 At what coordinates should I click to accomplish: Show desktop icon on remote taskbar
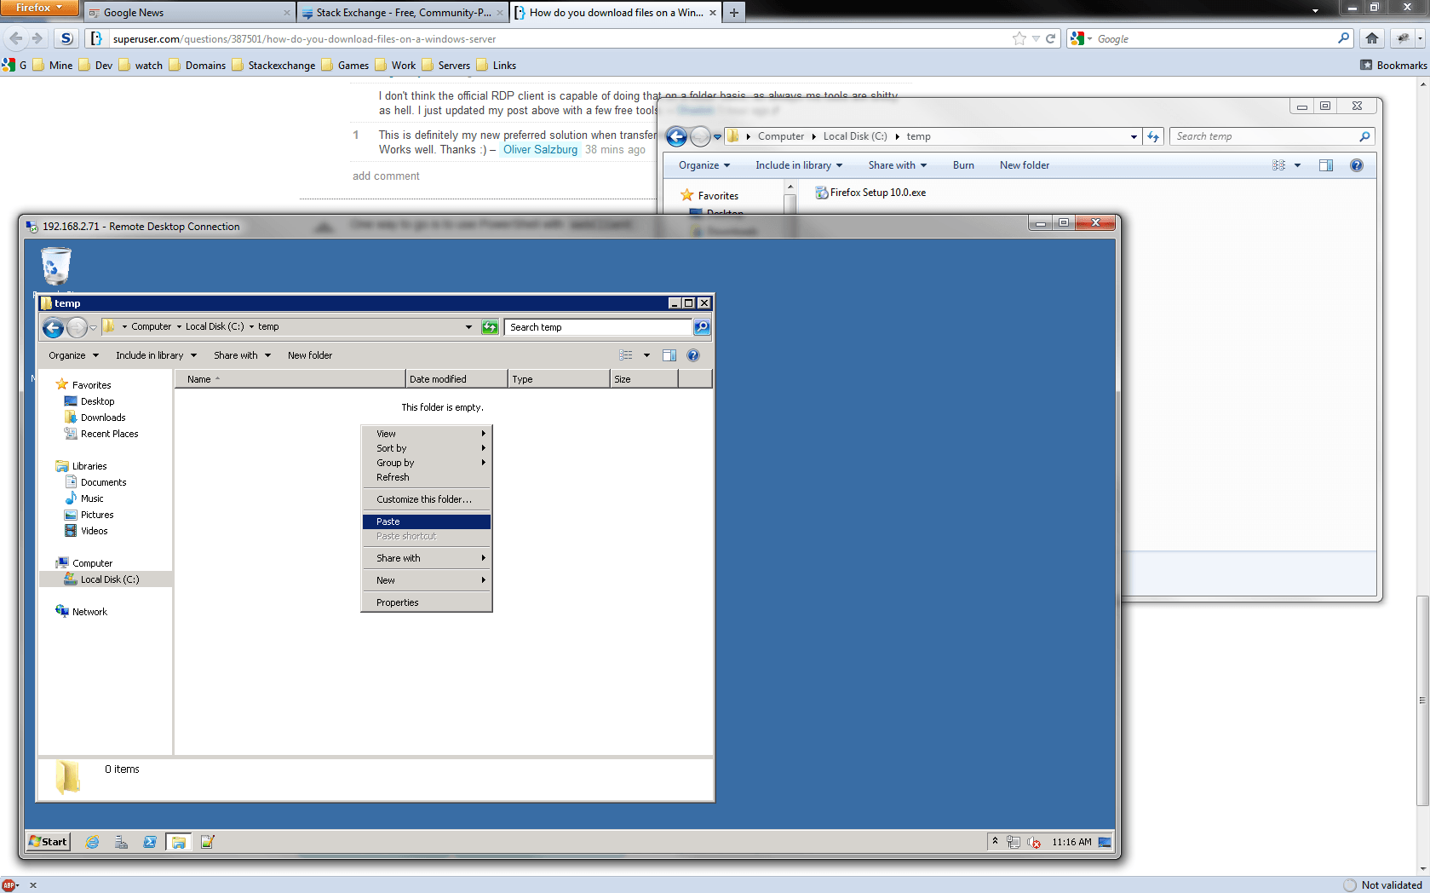(x=1105, y=842)
